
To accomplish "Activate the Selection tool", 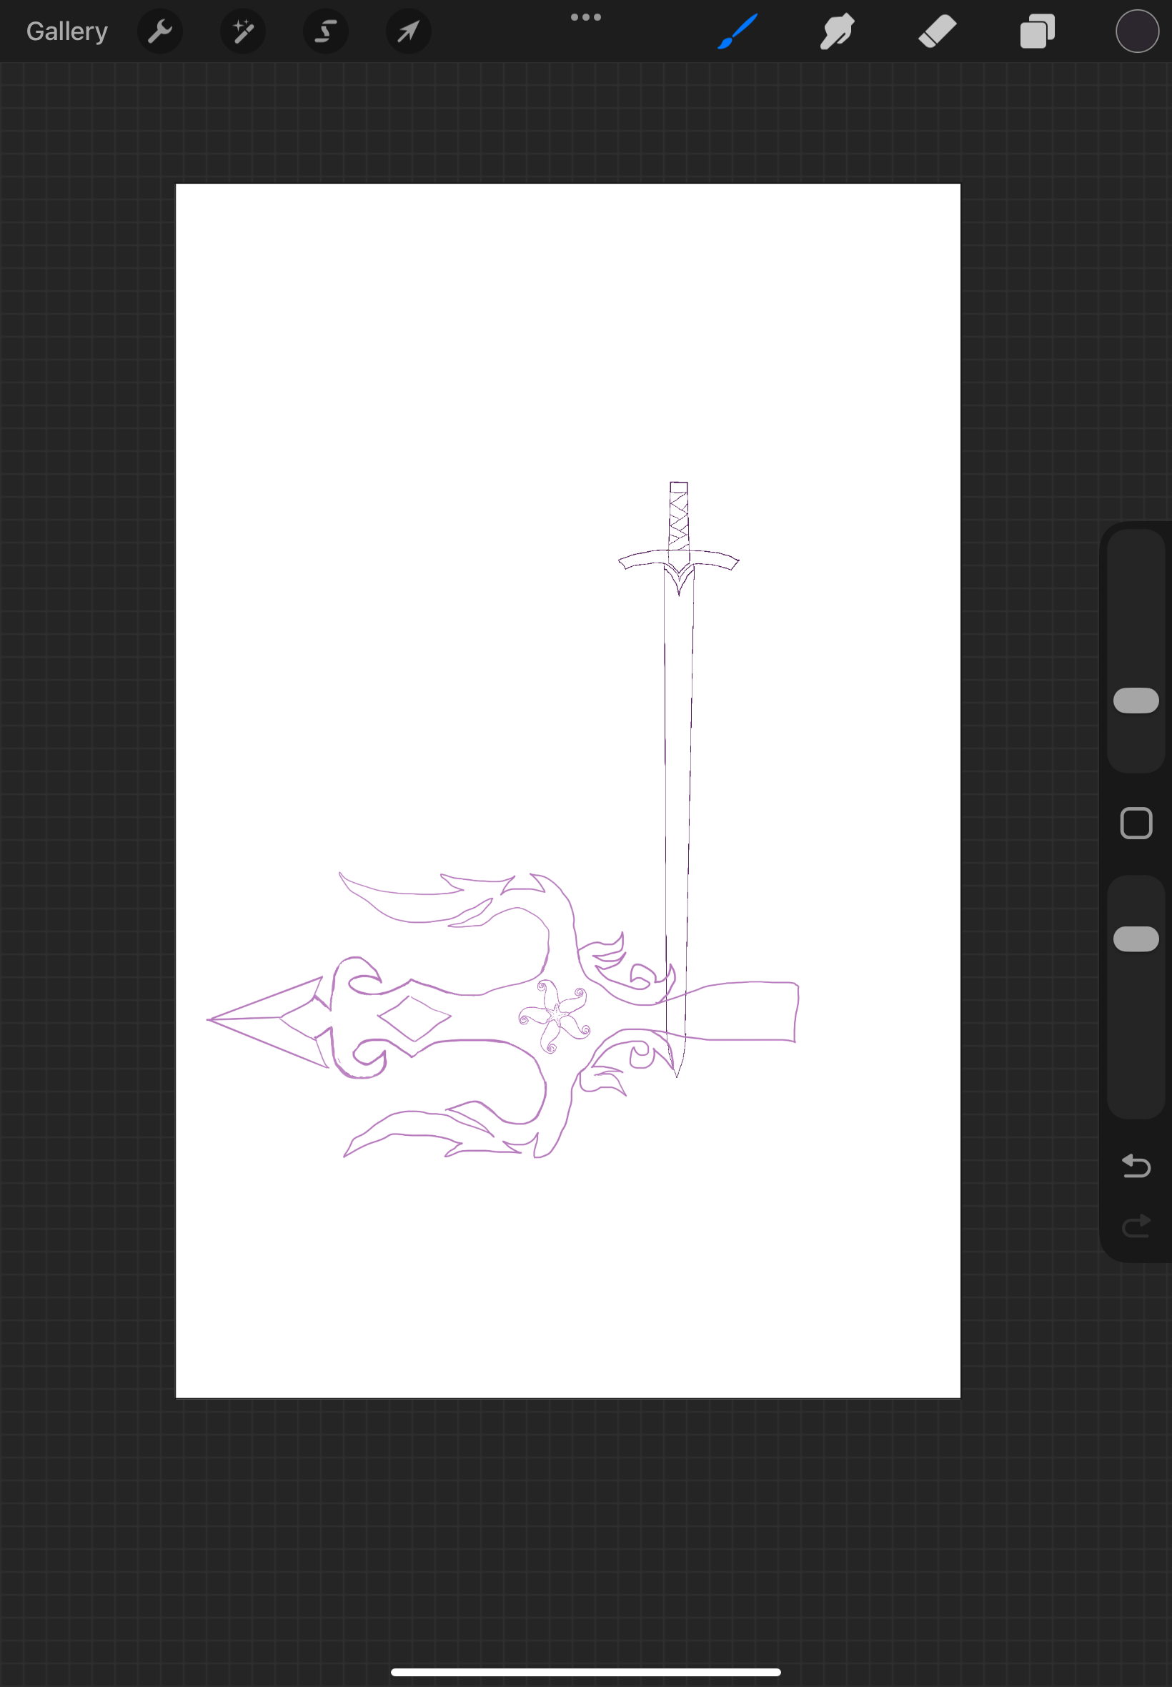I will coord(325,31).
